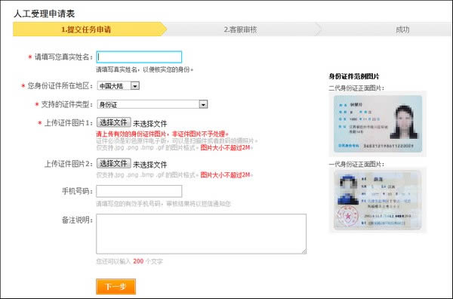The height and width of the screenshot is (299, 453).
Task: Open the 身份证 certificate type dropdown
Action: [153, 104]
